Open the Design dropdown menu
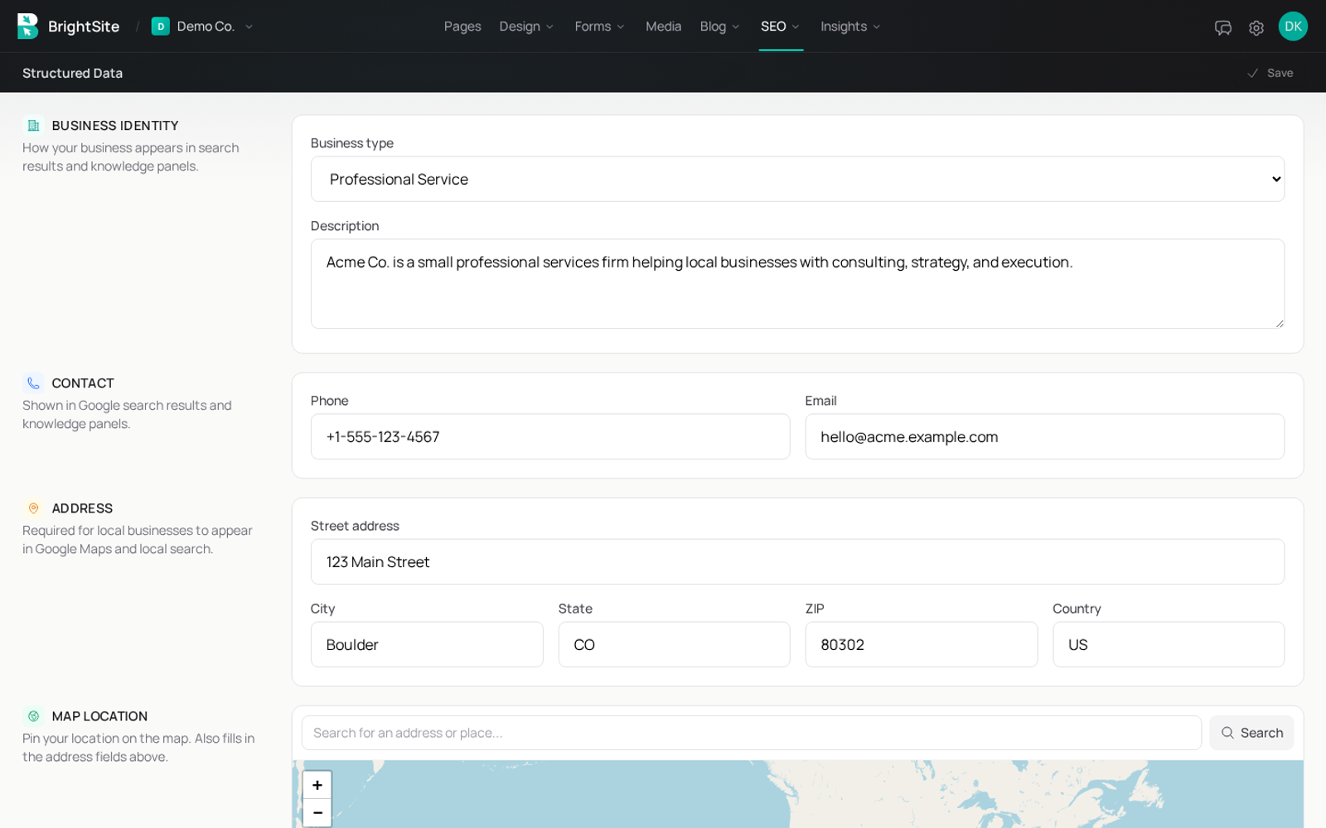This screenshot has height=828, width=1326. pyautogui.click(x=526, y=26)
